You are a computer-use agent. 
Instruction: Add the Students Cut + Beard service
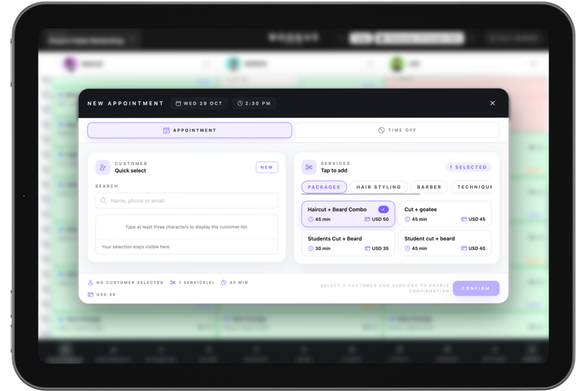(348, 243)
